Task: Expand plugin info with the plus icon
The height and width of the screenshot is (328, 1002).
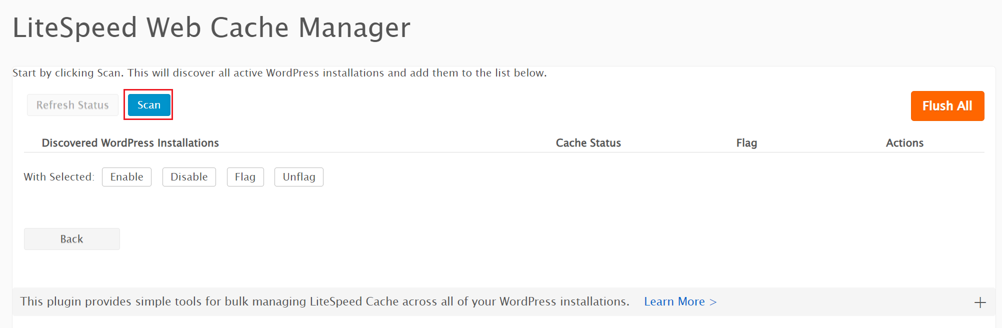Action: coord(980,302)
